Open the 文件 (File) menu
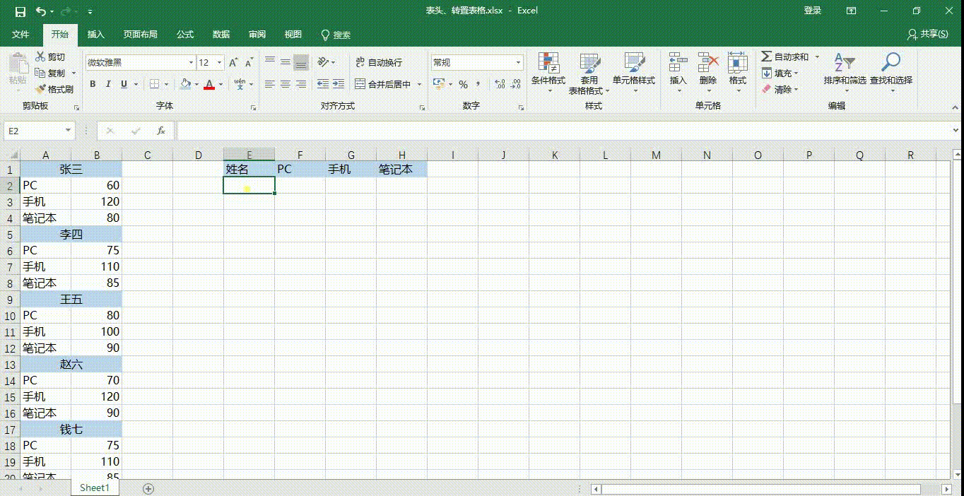 (x=21, y=35)
